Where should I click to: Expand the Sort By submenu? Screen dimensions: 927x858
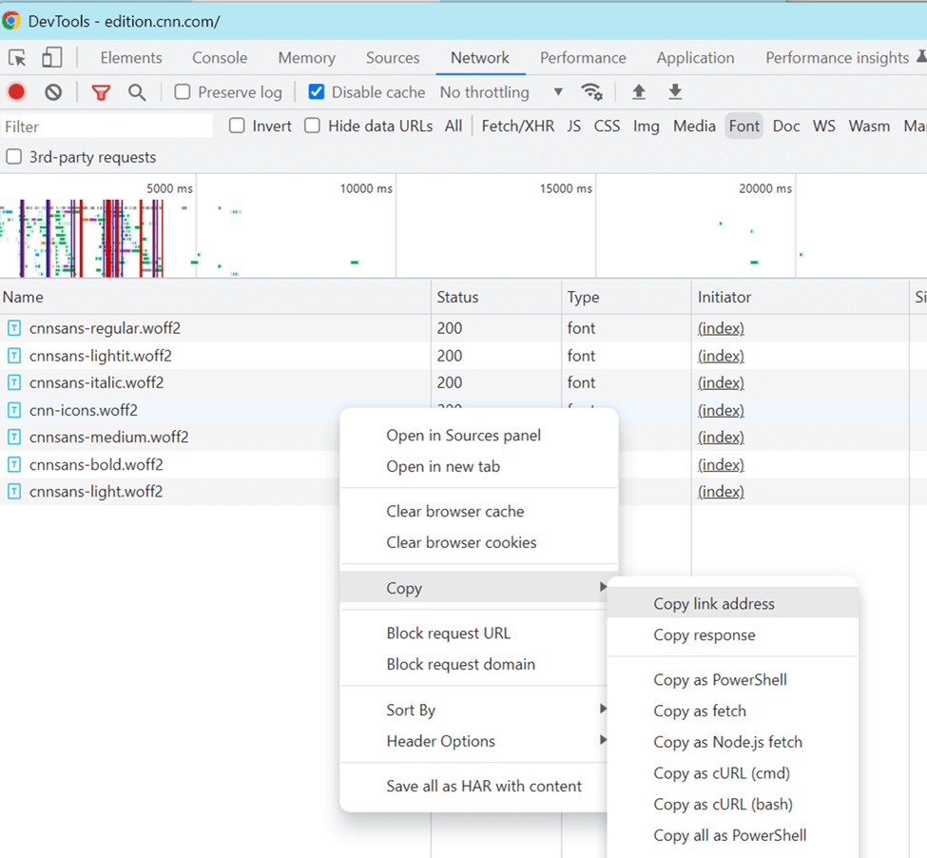(x=411, y=710)
